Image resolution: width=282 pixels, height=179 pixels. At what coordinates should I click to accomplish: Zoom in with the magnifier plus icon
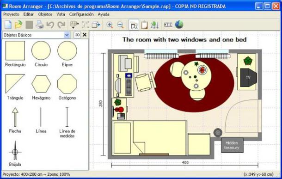110,25
